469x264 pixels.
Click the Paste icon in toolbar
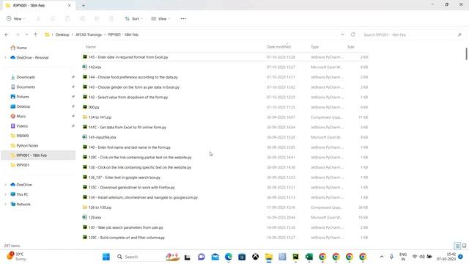67,18
